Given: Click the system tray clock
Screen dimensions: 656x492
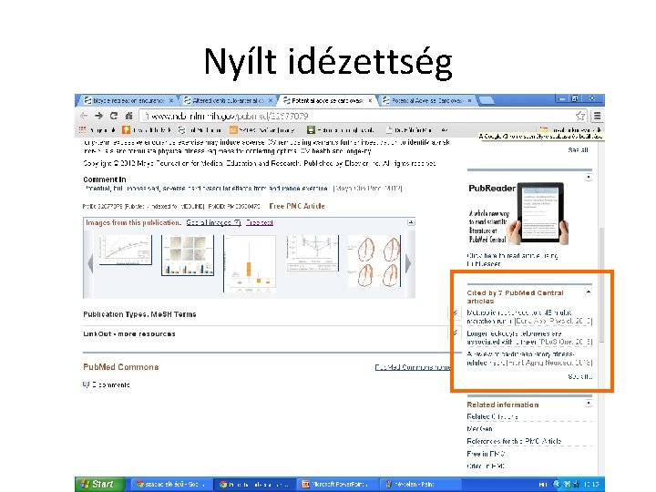Looking at the screenshot, I should pyautogui.click(x=591, y=484).
